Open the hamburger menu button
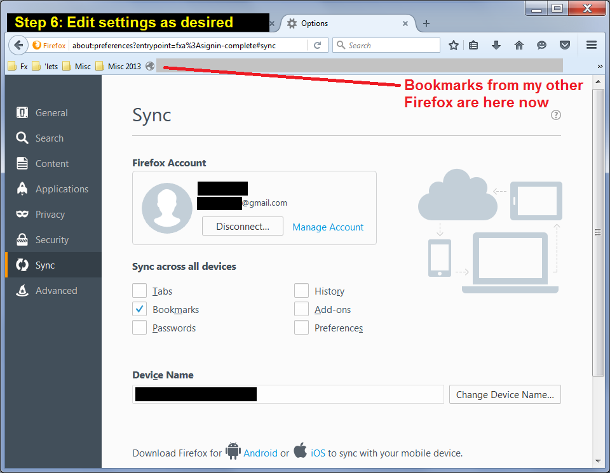 click(592, 45)
